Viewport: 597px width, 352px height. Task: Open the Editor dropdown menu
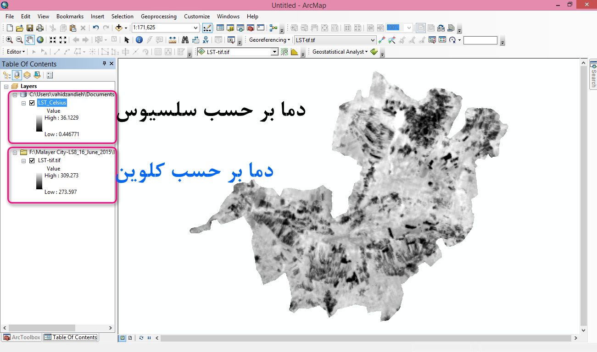coord(16,52)
